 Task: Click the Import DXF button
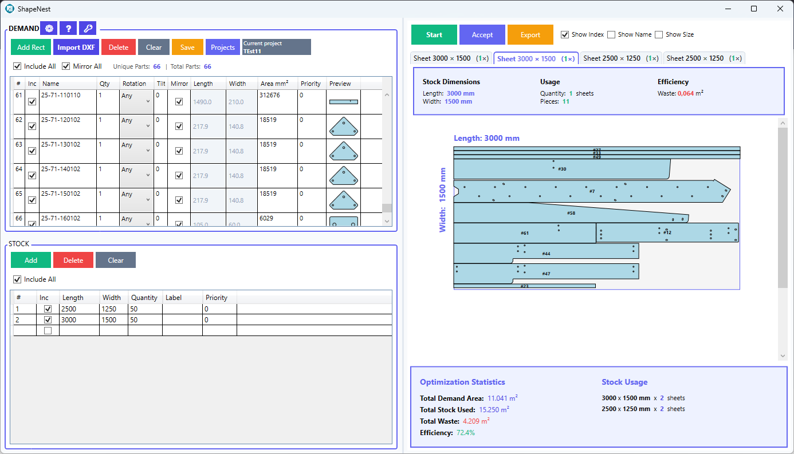coord(76,46)
